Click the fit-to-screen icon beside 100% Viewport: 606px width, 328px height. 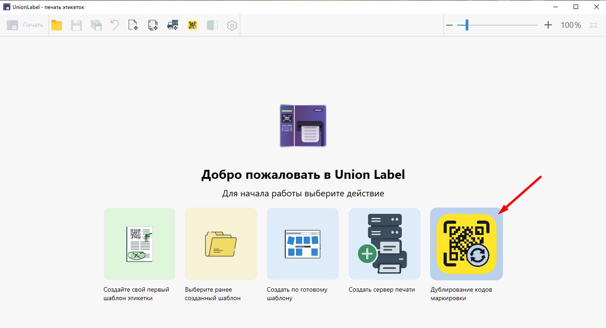[x=593, y=25]
